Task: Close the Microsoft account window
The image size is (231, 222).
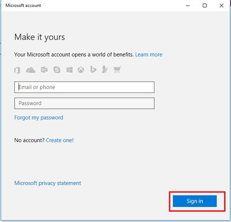Action: point(221,6)
